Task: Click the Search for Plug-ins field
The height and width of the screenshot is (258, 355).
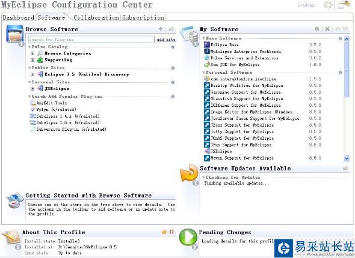Action: [91, 39]
